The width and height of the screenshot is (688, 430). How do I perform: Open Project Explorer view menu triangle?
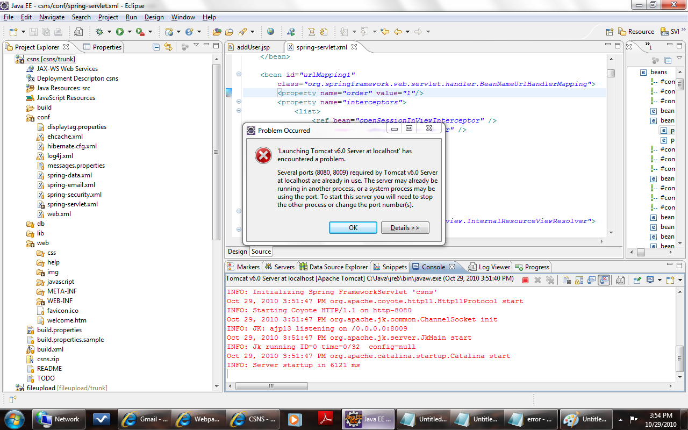pyautogui.click(x=196, y=45)
